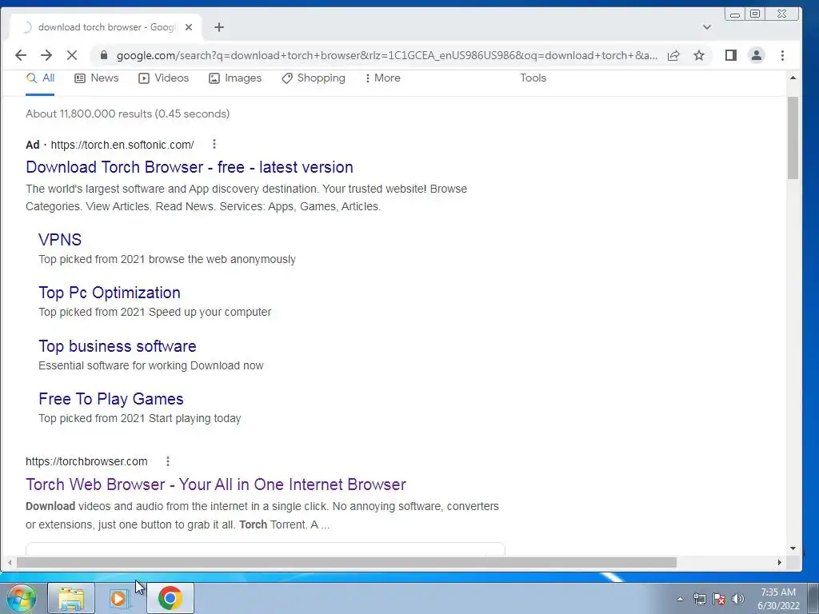Select the All search filter
819x614 pixels.
tap(40, 78)
